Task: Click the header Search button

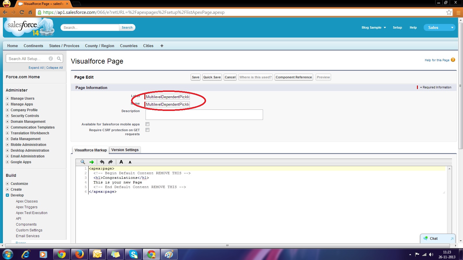Action: pos(127,27)
